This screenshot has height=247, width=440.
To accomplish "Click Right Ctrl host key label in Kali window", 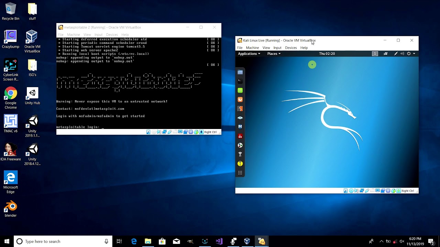I will tap(408, 191).
